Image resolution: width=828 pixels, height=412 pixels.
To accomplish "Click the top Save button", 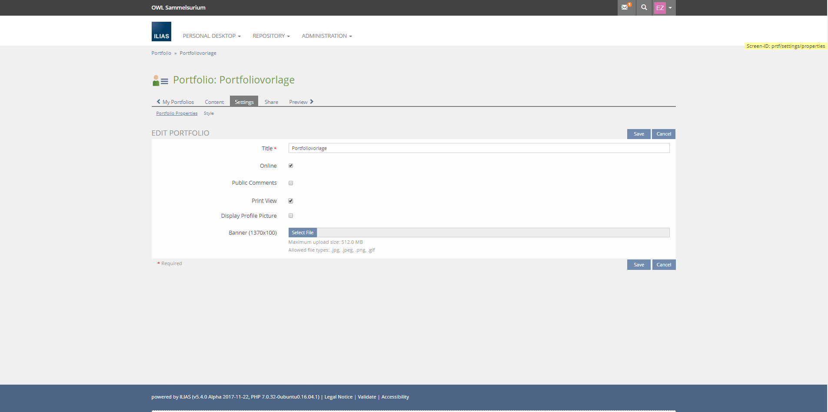I will click(x=638, y=134).
